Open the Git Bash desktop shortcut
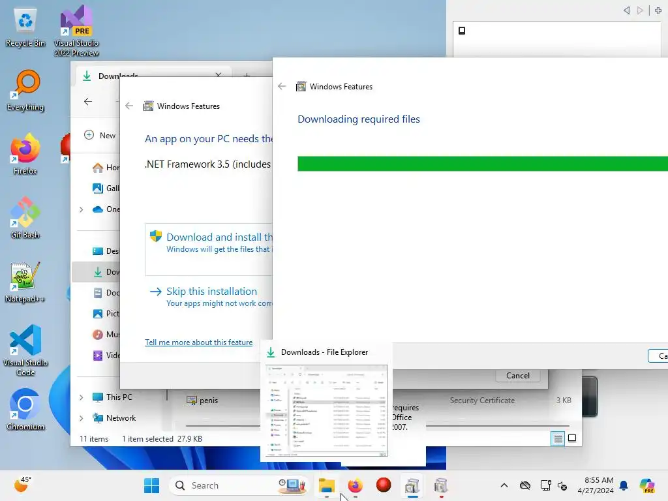 25,218
